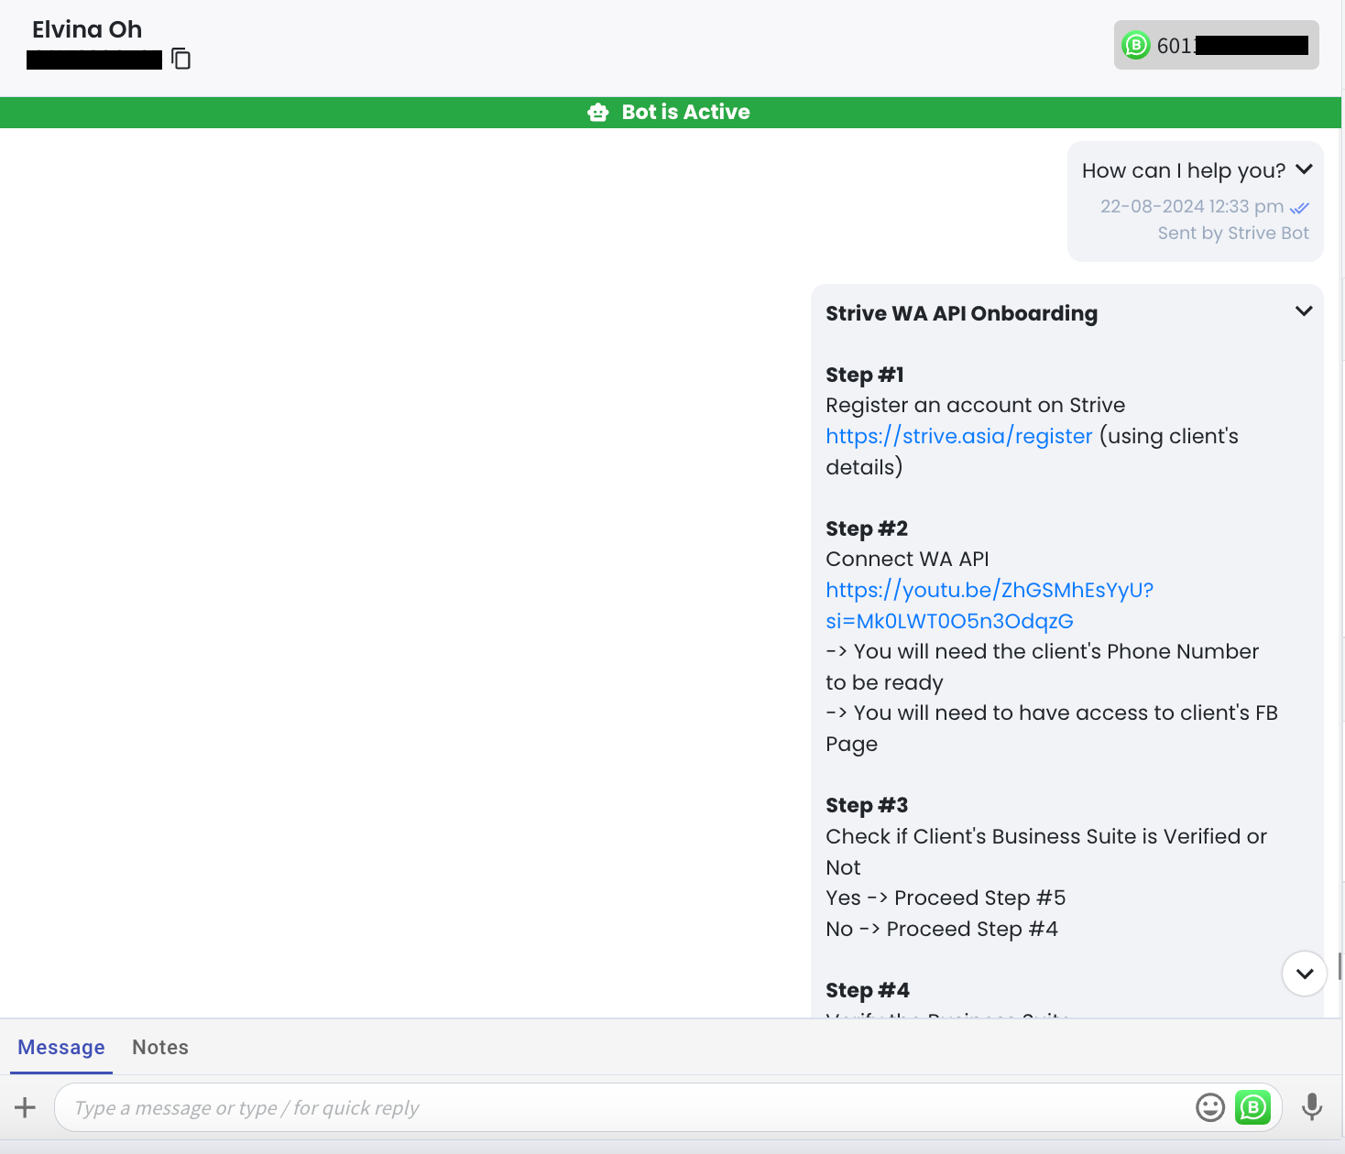Open the attachment plus icon
This screenshot has width=1345, height=1154.
point(26,1107)
